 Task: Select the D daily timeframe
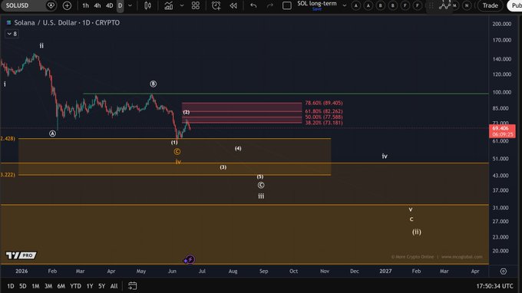[x=121, y=5]
